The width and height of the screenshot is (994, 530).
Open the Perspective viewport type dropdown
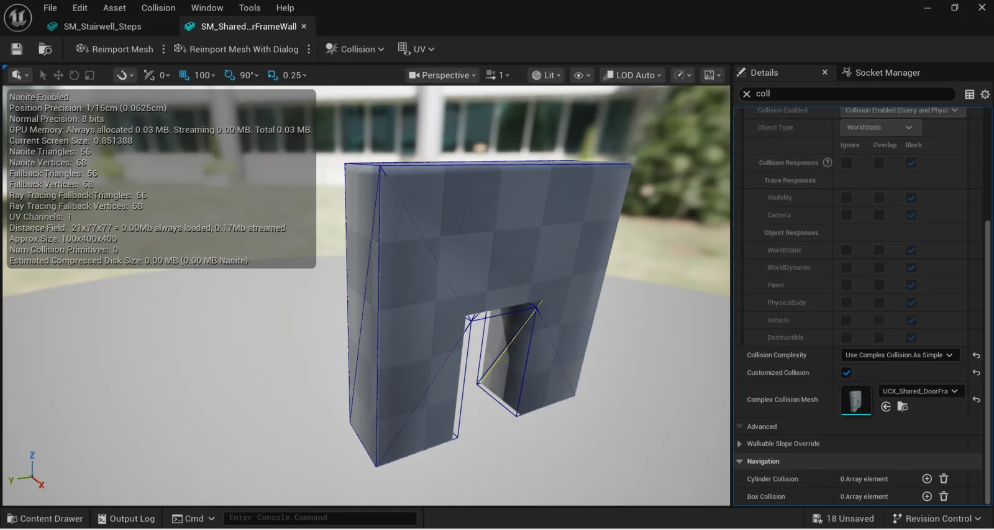(x=442, y=75)
